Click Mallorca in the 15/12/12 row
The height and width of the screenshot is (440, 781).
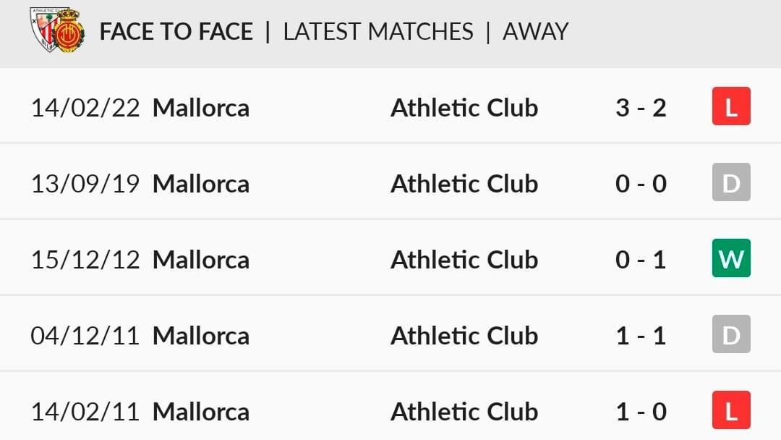click(201, 260)
